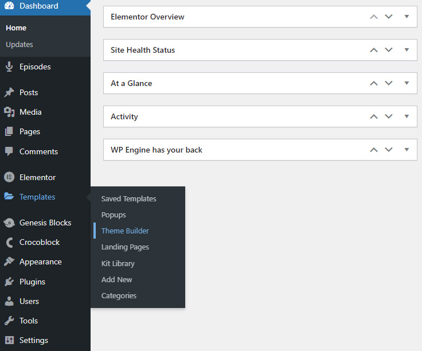
Task: Click the Genesis Blocks icon
Action: click(x=9, y=223)
